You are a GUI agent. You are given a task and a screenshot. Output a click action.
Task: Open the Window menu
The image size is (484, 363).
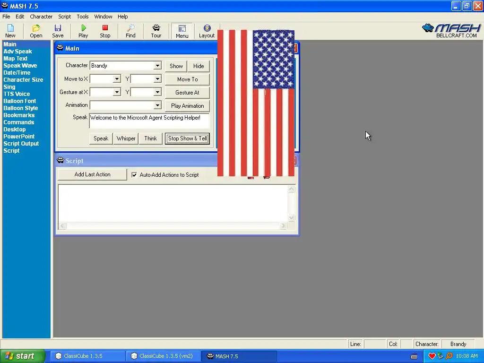103,17
